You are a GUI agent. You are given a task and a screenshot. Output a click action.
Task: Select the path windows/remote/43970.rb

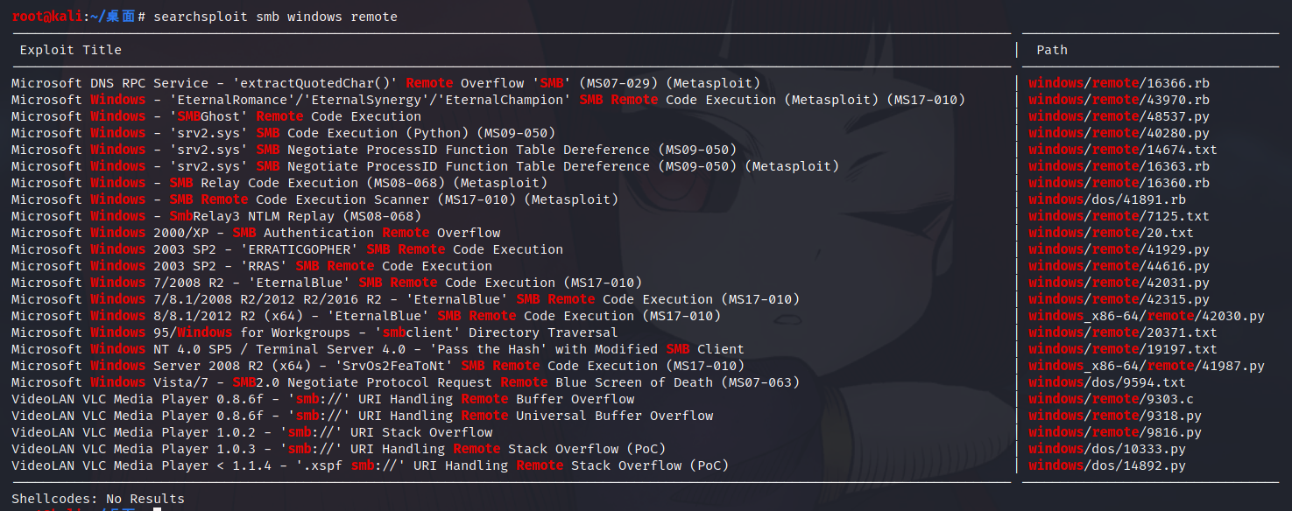pos(1119,100)
